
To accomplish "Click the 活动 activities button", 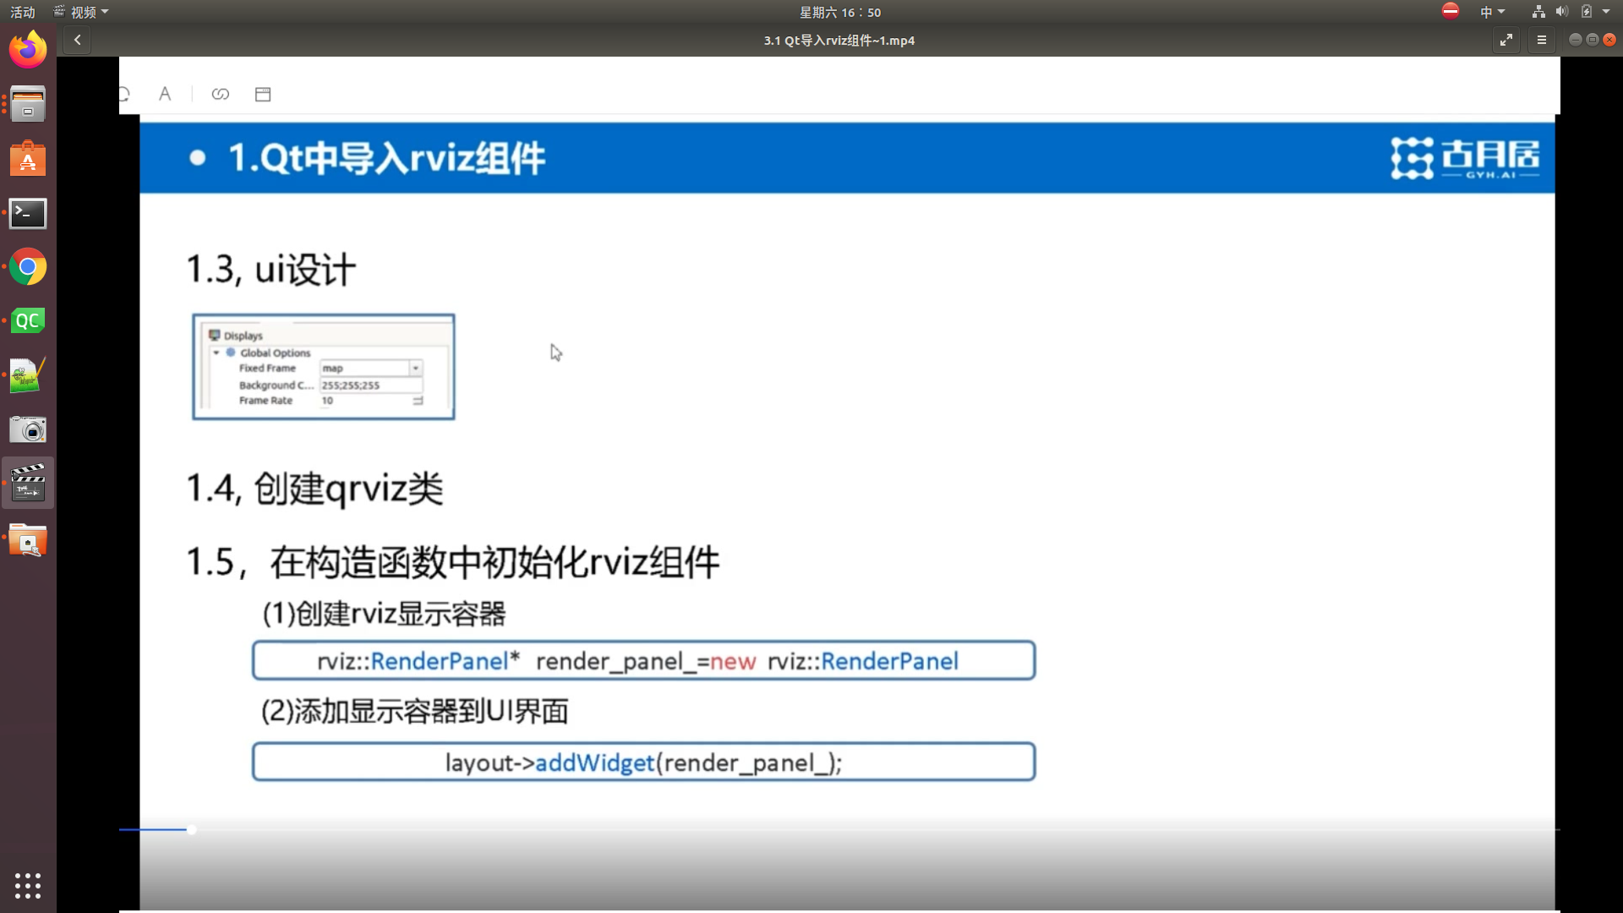I will tap(23, 12).
